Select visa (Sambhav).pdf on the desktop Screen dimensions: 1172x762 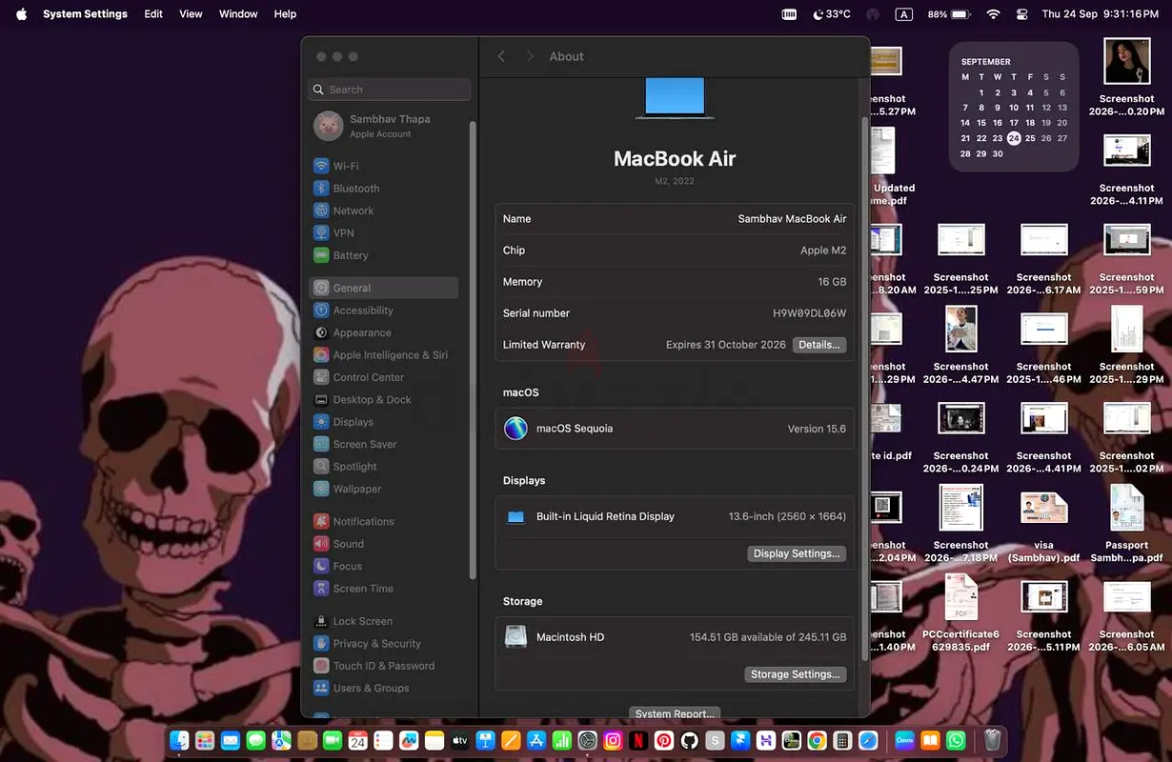tap(1043, 525)
